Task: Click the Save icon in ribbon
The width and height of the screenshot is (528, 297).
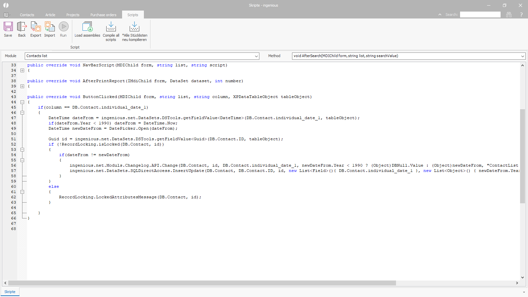Action: pyautogui.click(x=8, y=27)
